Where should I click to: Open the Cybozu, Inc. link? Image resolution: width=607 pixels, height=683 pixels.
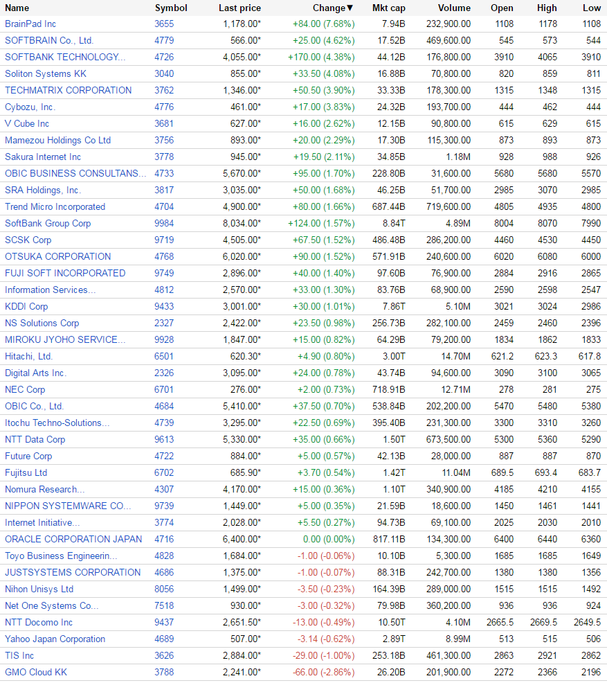pyautogui.click(x=30, y=107)
